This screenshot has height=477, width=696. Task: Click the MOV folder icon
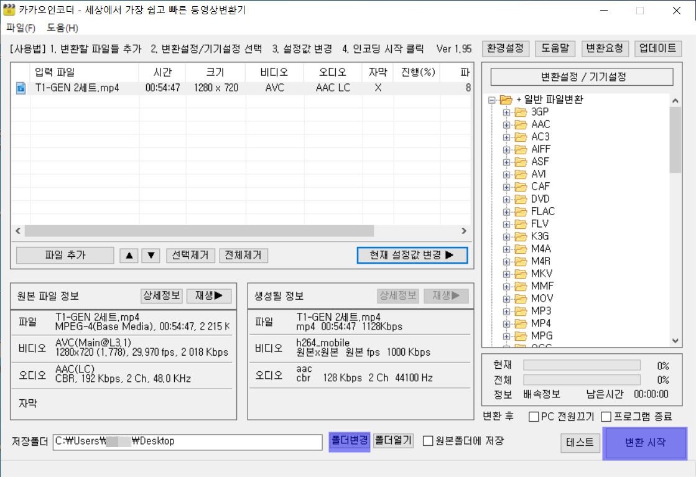click(x=521, y=298)
